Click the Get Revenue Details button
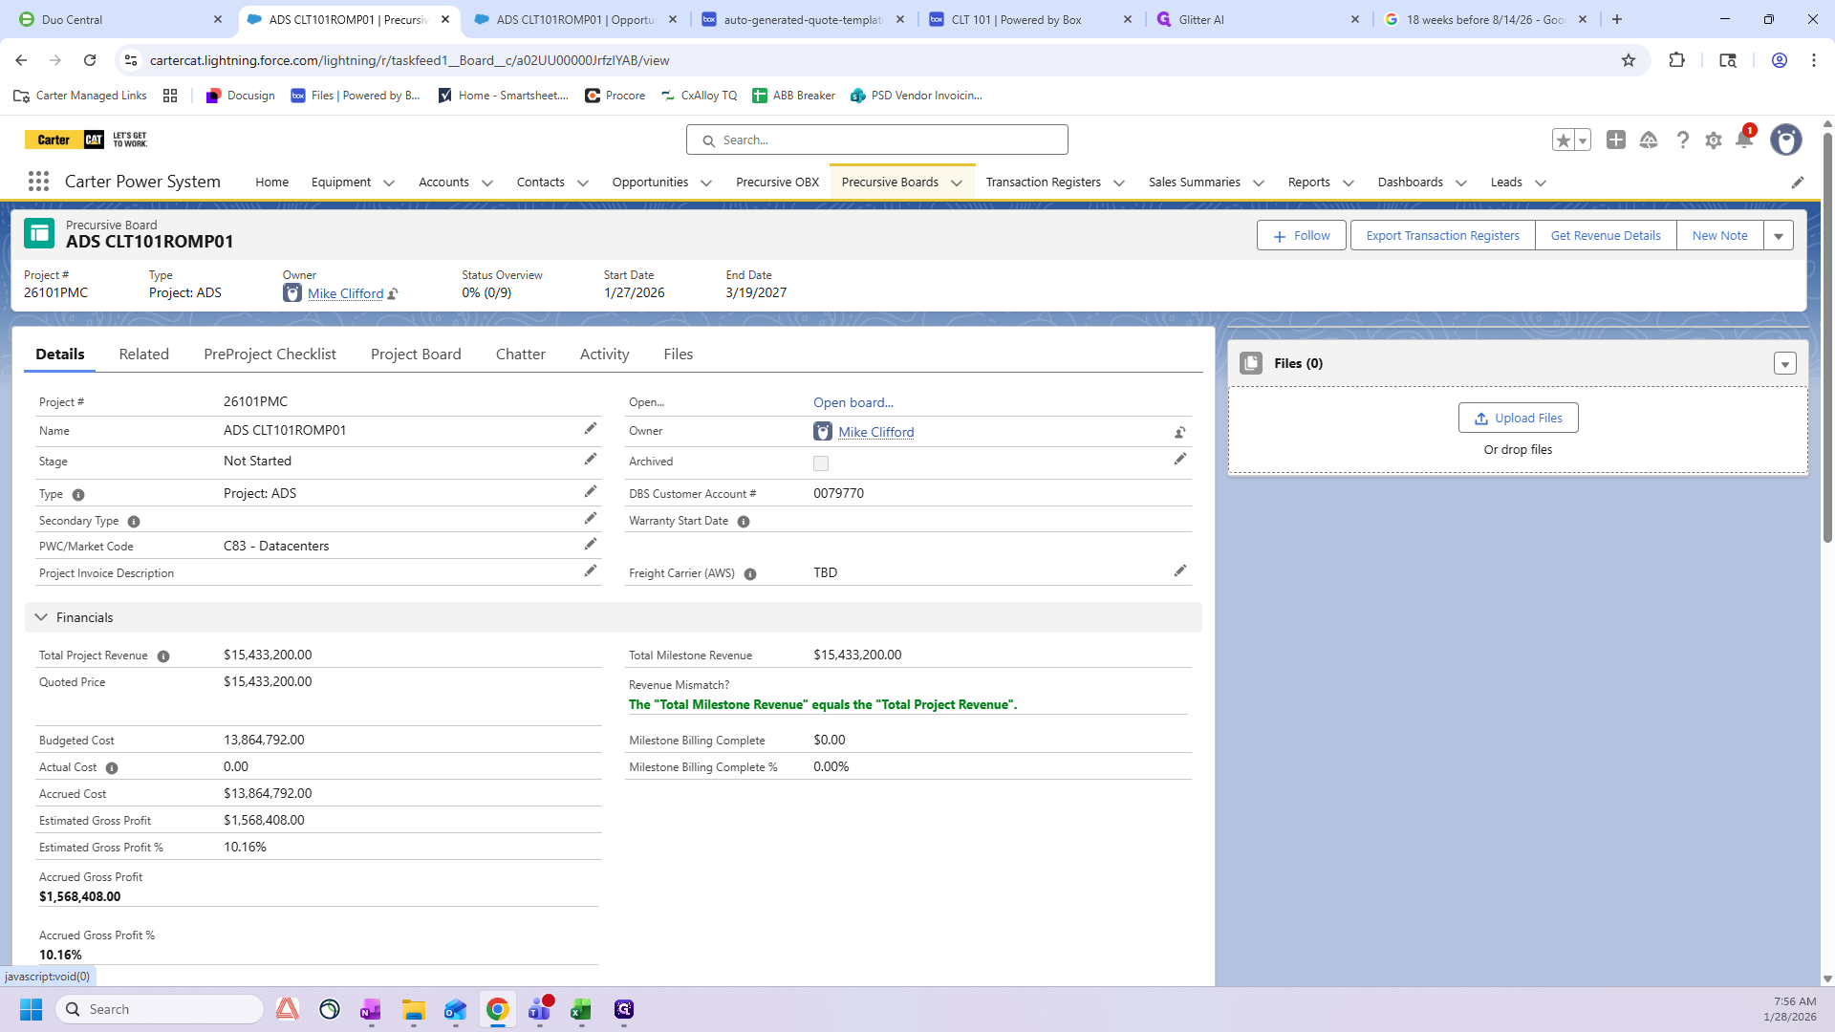The width and height of the screenshot is (1835, 1032). 1605,236
